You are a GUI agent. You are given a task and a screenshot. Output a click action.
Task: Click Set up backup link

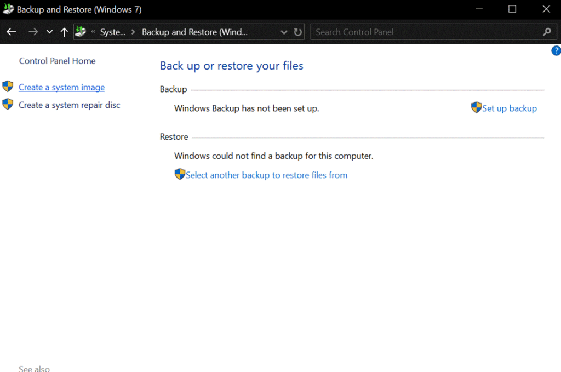click(x=510, y=108)
